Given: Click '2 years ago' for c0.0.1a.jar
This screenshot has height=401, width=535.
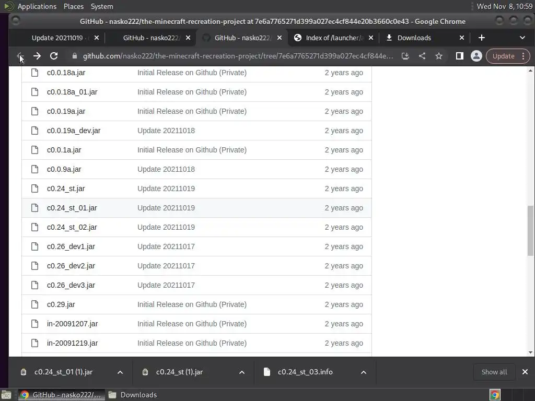Looking at the screenshot, I should click(x=344, y=150).
